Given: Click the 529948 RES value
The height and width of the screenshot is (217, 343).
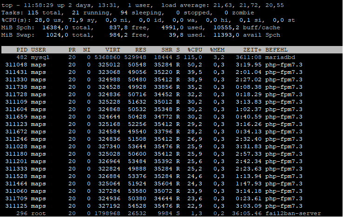Looking at the screenshot, I should (135, 57).
